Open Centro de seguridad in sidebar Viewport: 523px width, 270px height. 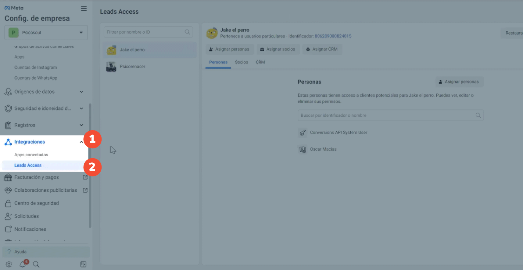point(37,203)
